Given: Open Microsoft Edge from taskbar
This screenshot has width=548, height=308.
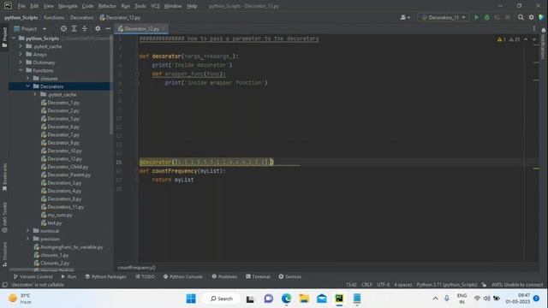Looking at the screenshot, I should (x=286, y=299).
